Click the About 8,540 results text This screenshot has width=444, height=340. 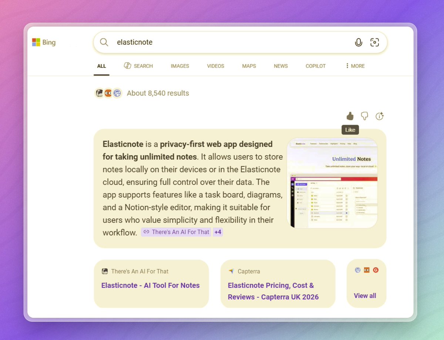(x=158, y=93)
